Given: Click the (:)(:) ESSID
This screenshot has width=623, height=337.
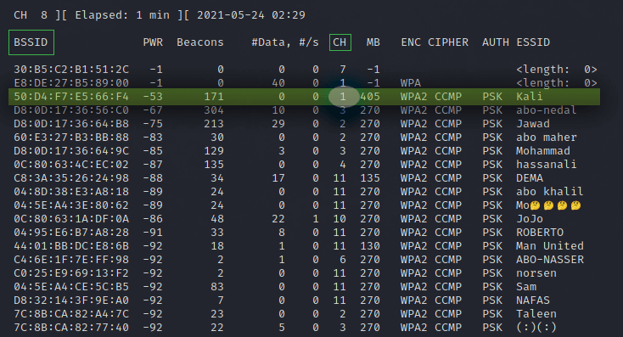Looking at the screenshot, I should (x=536, y=328).
